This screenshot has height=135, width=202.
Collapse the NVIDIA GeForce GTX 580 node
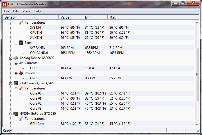click(11, 114)
